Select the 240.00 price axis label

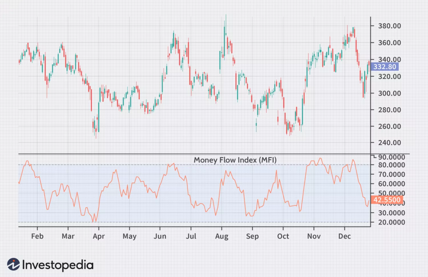(x=387, y=143)
